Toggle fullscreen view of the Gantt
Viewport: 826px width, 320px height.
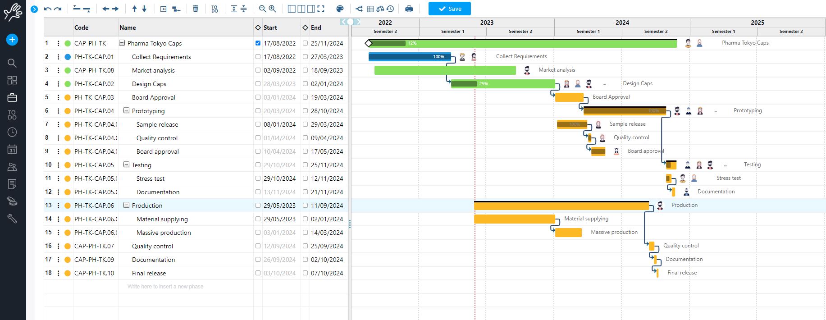click(321, 9)
